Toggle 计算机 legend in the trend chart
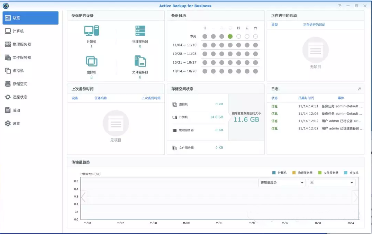This screenshot has width=372, height=234. pyautogui.click(x=280, y=173)
